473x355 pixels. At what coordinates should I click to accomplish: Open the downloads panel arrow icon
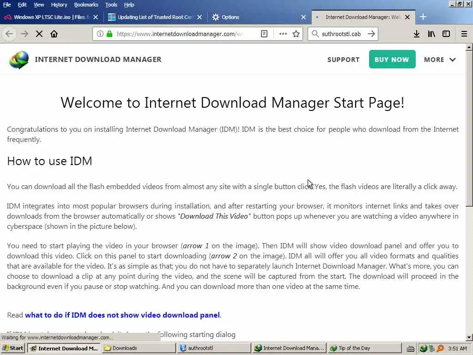[x=417, y=34]
